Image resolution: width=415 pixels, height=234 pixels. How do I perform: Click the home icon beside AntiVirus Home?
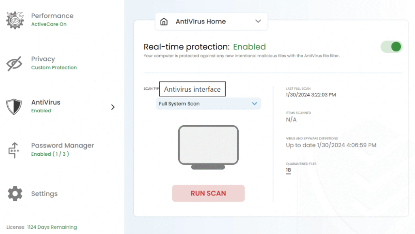click(164, 21)
